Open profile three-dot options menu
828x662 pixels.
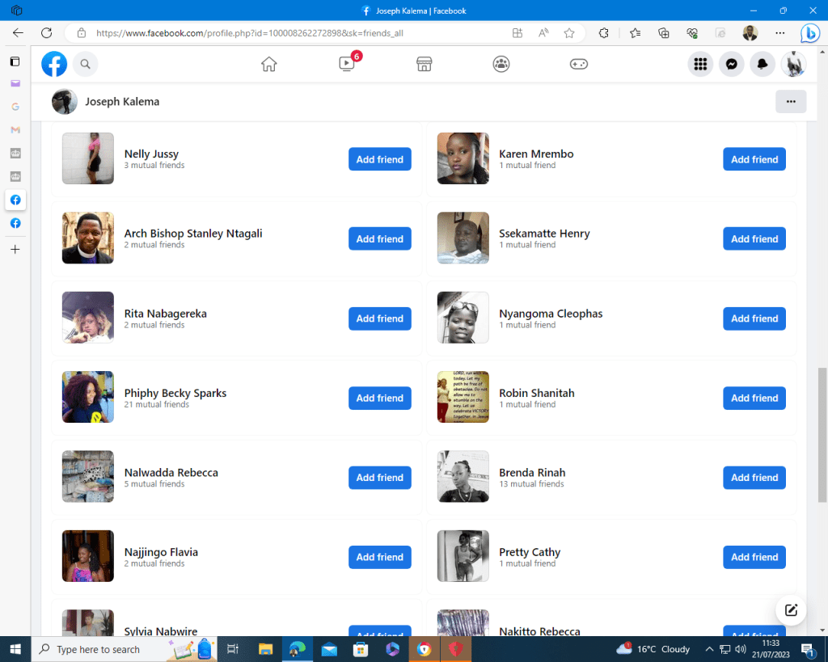(x=790, y=102)
